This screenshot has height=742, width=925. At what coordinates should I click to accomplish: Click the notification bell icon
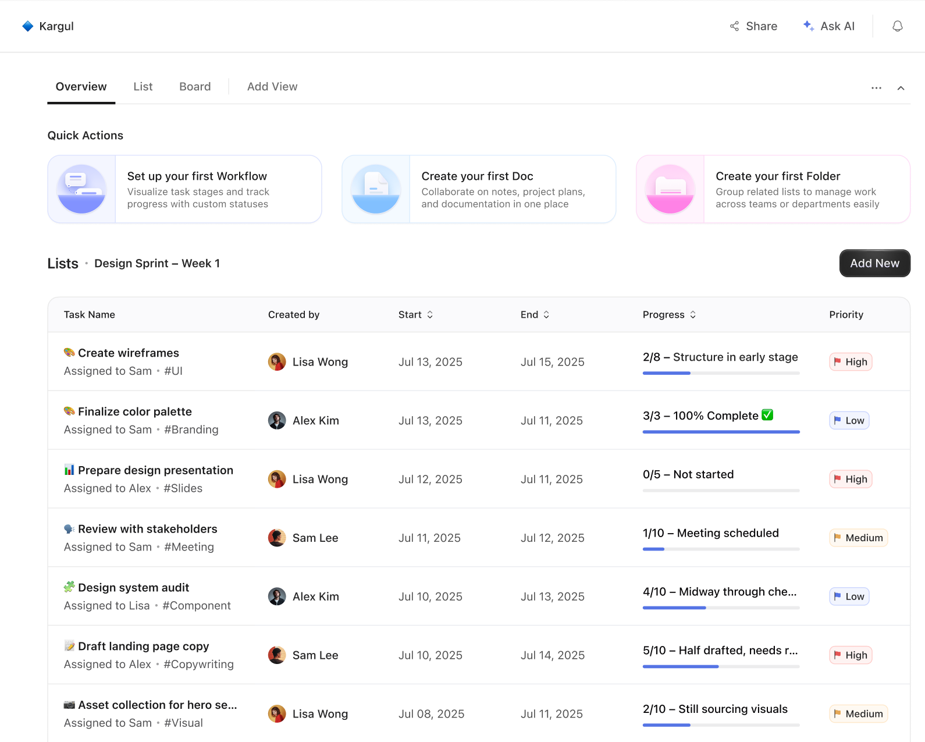tap(897, 26)
